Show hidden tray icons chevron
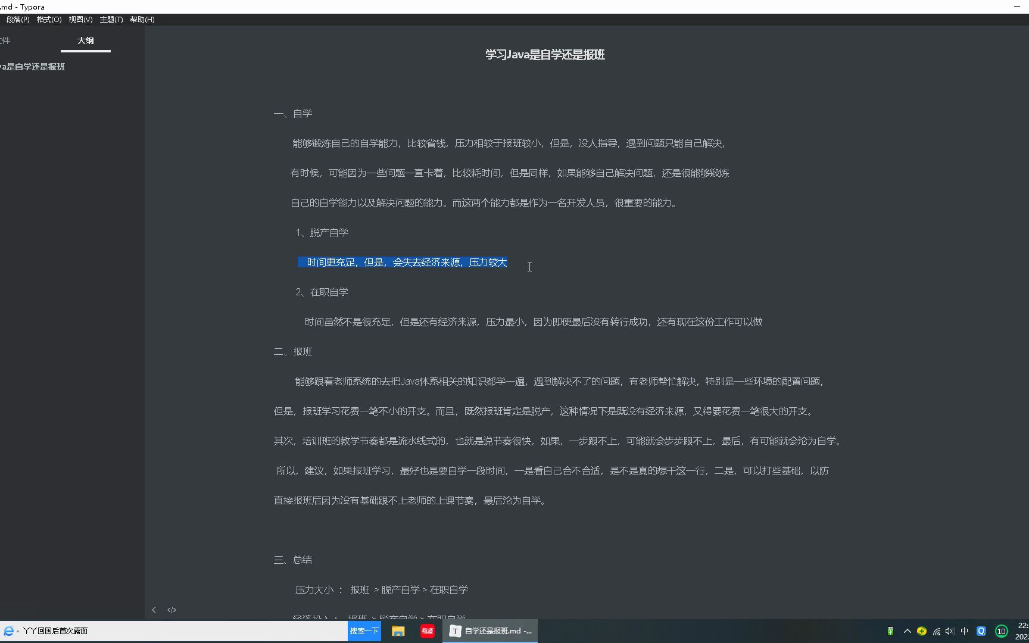This screenshot has height=643, width=1029. 907,631
